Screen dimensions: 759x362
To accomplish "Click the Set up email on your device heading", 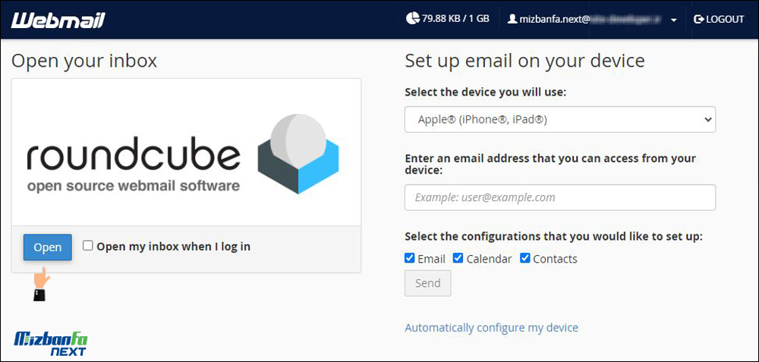I will tap(524, 61).
